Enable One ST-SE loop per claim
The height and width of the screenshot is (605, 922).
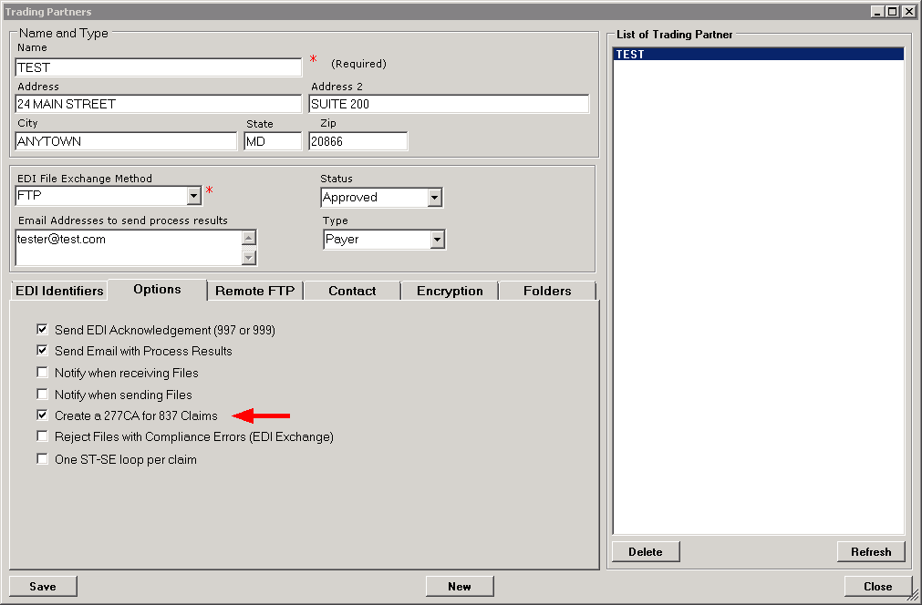[x=42, y=459]
